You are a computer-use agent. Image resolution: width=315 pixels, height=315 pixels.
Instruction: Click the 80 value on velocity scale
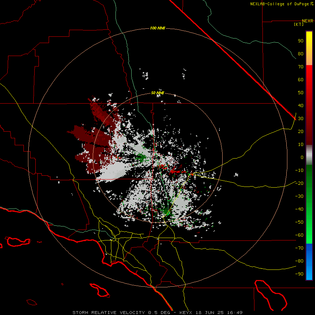pyautogui.click(x=301, y=54)
